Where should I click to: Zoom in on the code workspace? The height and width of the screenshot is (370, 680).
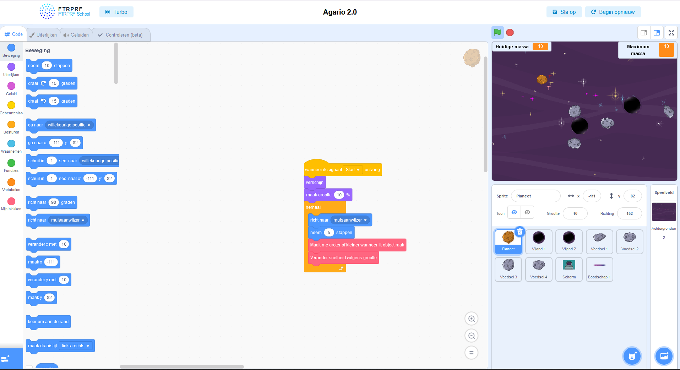471,319
